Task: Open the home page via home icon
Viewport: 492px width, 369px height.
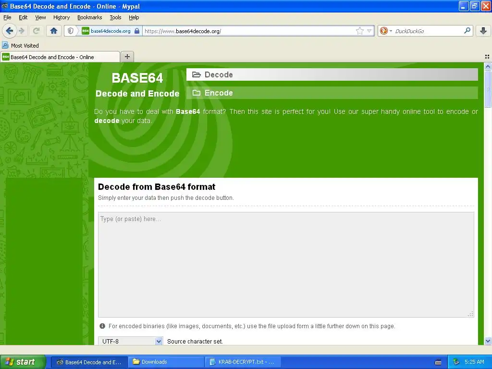Action: click(x=54, y=31)
